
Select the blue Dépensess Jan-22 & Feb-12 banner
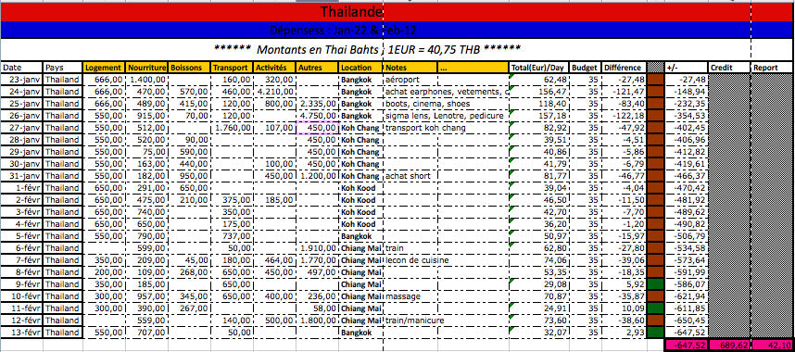(375, 30)
